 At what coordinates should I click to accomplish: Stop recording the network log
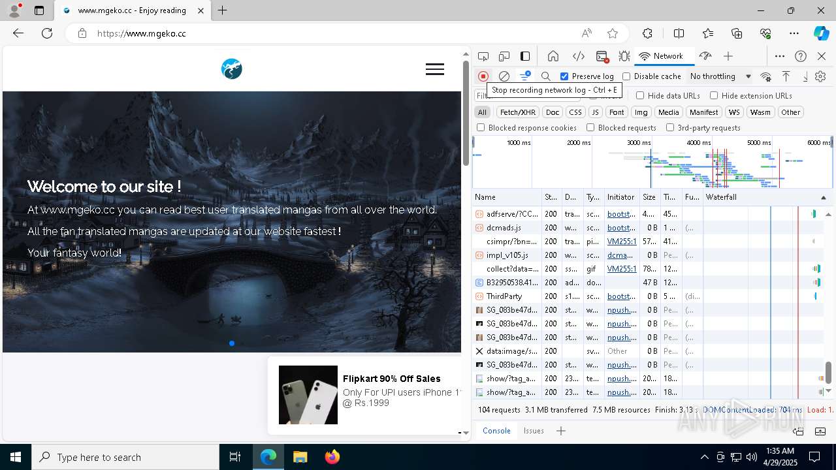click(x=483, y=76)
